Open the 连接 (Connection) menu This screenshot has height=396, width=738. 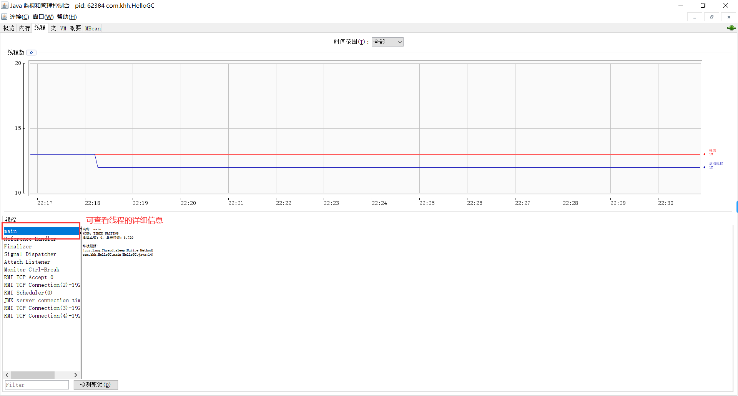[x=19, y=17]
